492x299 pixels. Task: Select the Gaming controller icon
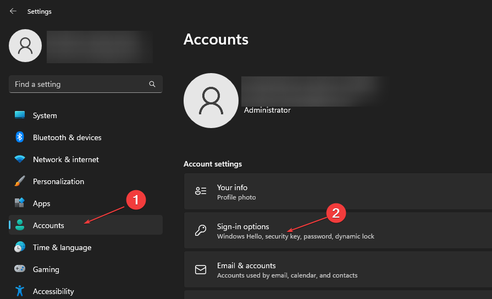[20, 269]
